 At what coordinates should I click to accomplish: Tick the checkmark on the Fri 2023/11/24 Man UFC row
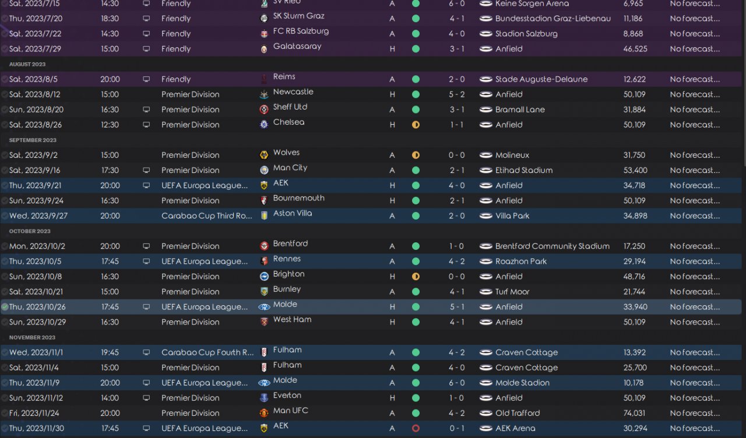pos(5,413)
